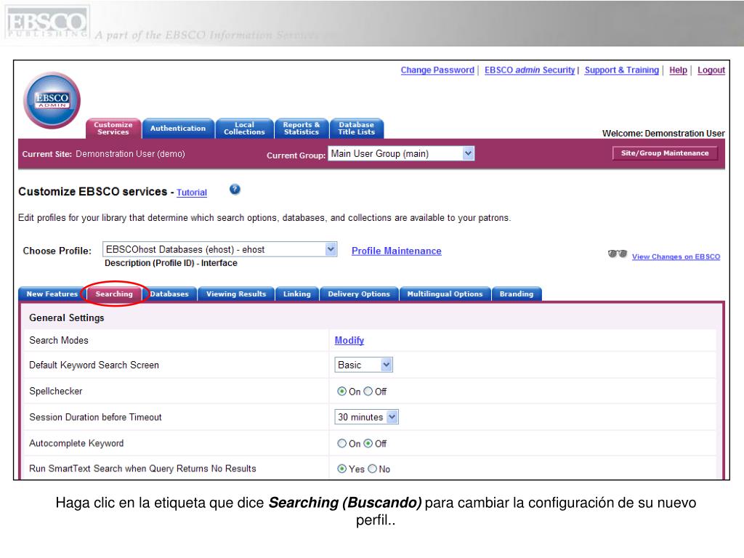Click the Autocomplete Keyword label
The height and width of the screenshot is (558, 744).
click(x=76, y=443)
